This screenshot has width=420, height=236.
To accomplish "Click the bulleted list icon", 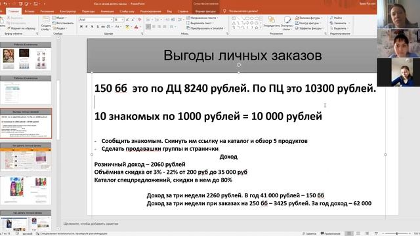I will click(148, 20).
